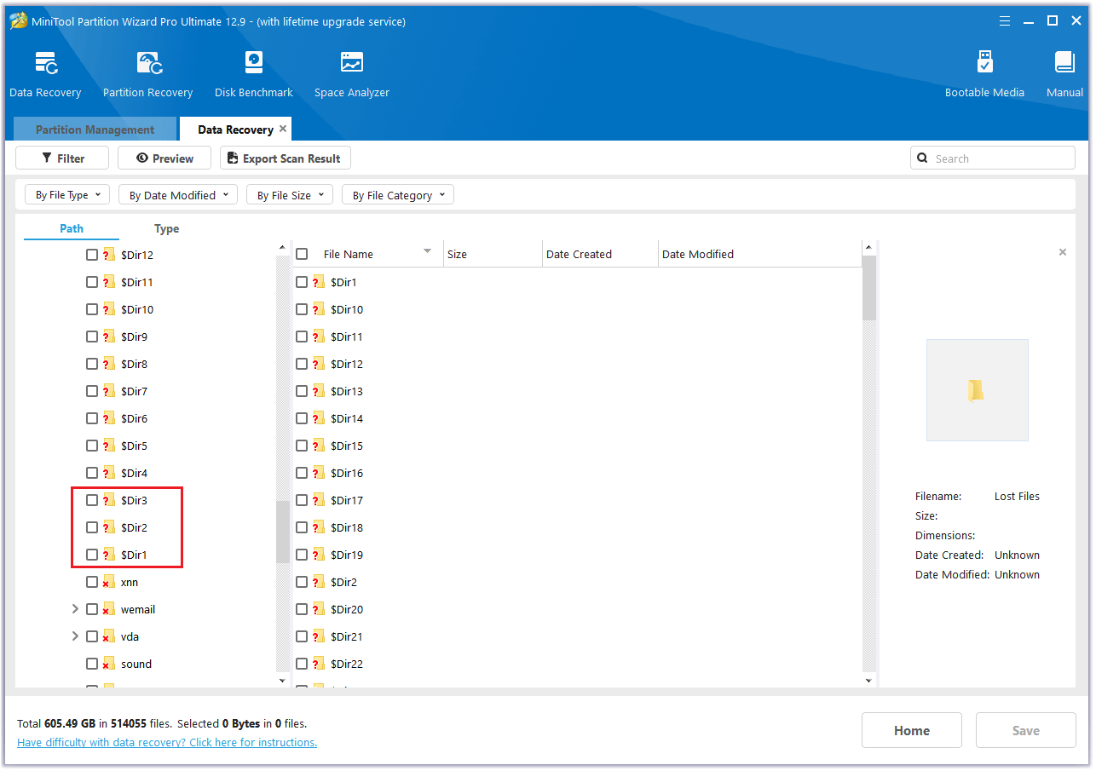Viewport: 1096px width, 771px height.
Task: Select $Dir6 in folder tree
Action: pos(134,418)
